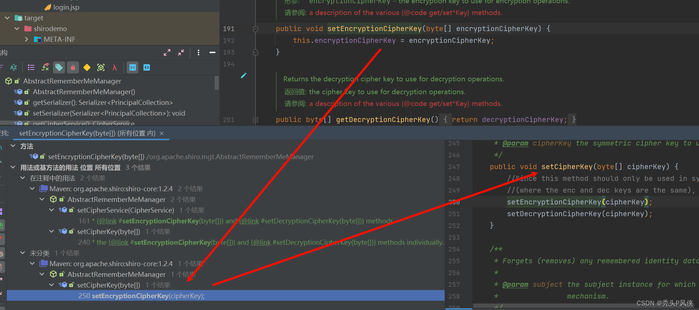Select setSerializer(...) void in Structure list
The width and height of the screenshot is (699, 310).
(x=109, y=113)
